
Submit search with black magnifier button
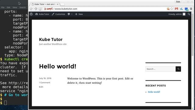click(178, 69)
